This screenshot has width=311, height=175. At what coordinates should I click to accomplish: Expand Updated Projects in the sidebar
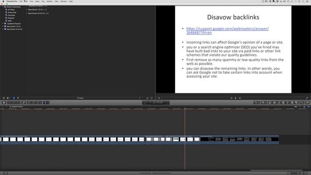pyautogui.click(x=3, y=24)
